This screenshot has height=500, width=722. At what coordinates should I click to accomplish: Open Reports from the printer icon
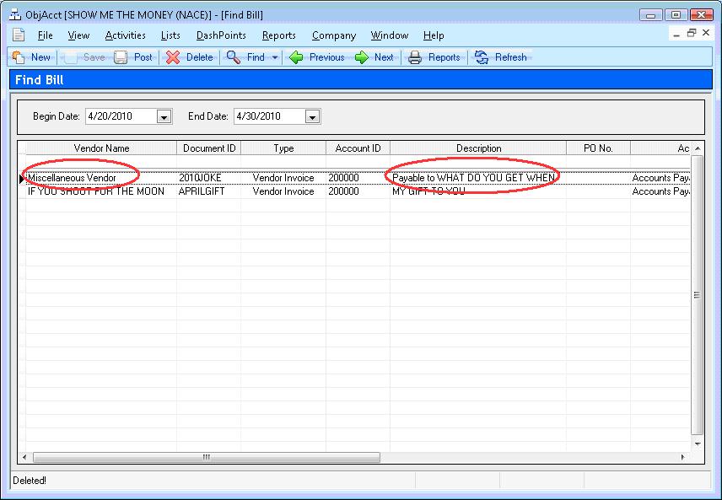[x=415, y=57]
